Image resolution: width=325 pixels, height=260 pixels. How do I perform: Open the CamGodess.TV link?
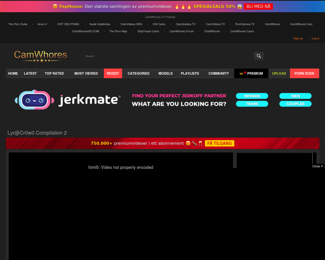(186, 24)
